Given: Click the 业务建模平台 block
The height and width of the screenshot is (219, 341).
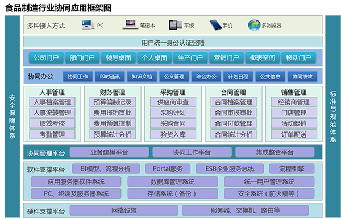Looking at the screenshot, I should (x=109, y=152).
